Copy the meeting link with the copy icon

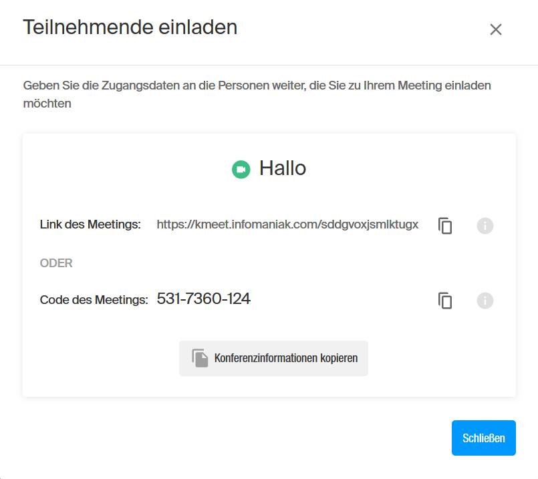tap(445, 226)
